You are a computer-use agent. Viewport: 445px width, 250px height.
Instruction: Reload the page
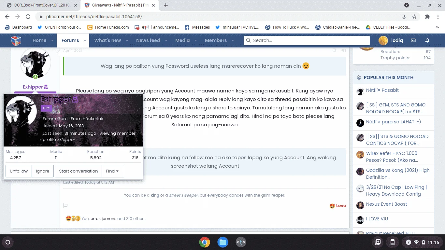tap(28, 17)
